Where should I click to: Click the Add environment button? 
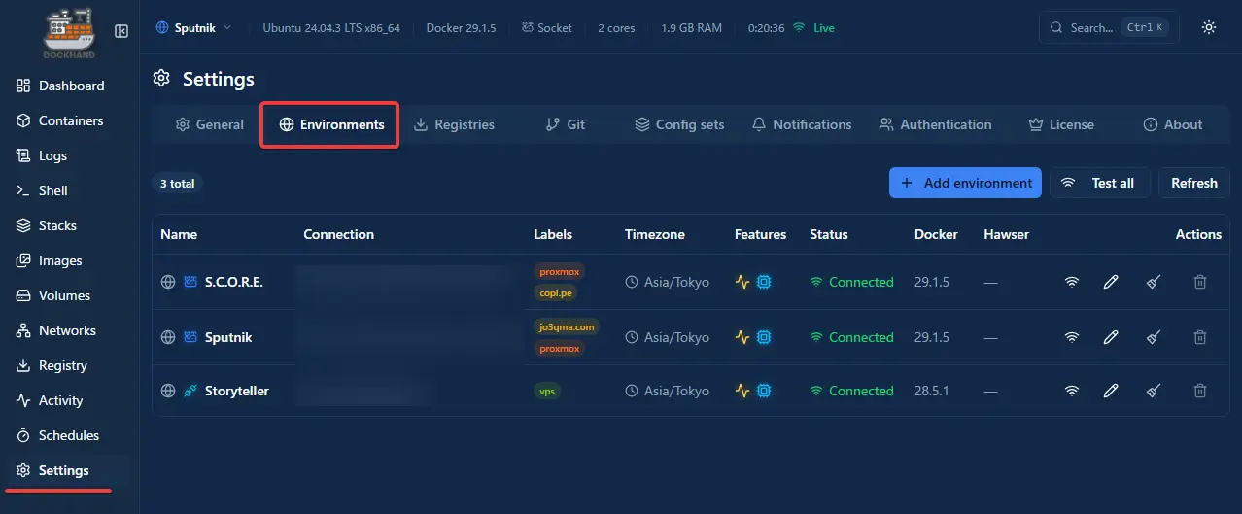pos(965,183)
